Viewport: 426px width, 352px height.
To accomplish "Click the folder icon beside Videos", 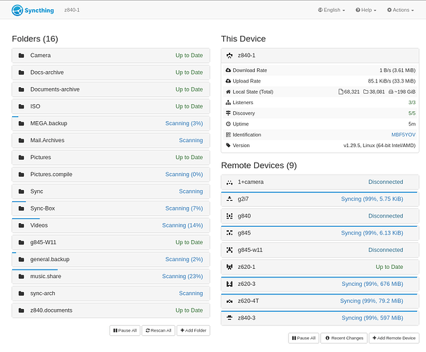I will coord(20,225).
